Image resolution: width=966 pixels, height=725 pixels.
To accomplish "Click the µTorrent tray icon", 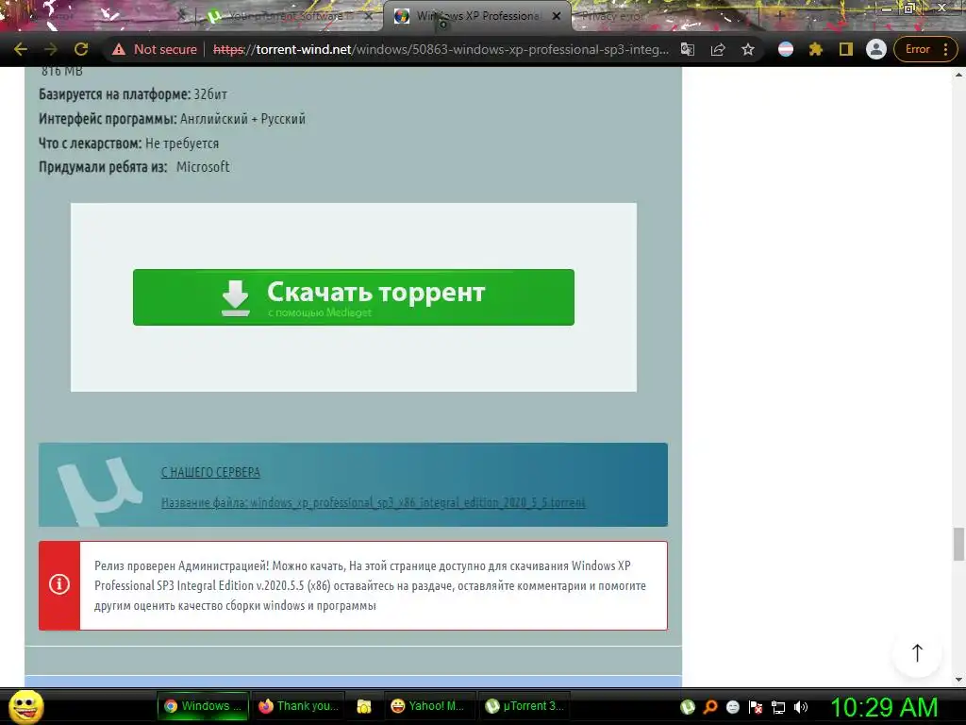I will [x=688, y=707].
